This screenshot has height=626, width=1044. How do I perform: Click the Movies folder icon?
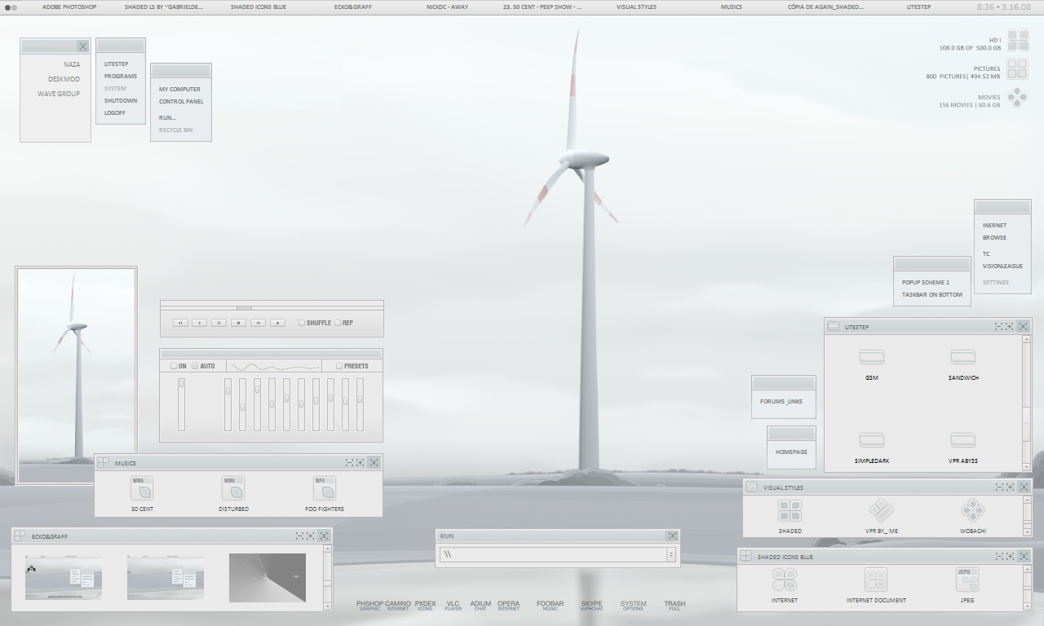(1018, 98)
